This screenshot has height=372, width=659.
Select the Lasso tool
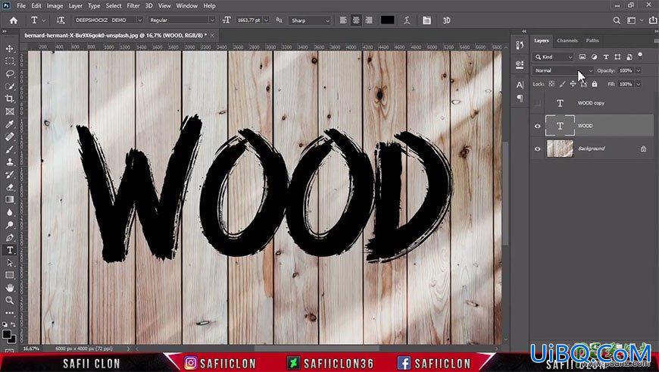[x=10, y=73]
